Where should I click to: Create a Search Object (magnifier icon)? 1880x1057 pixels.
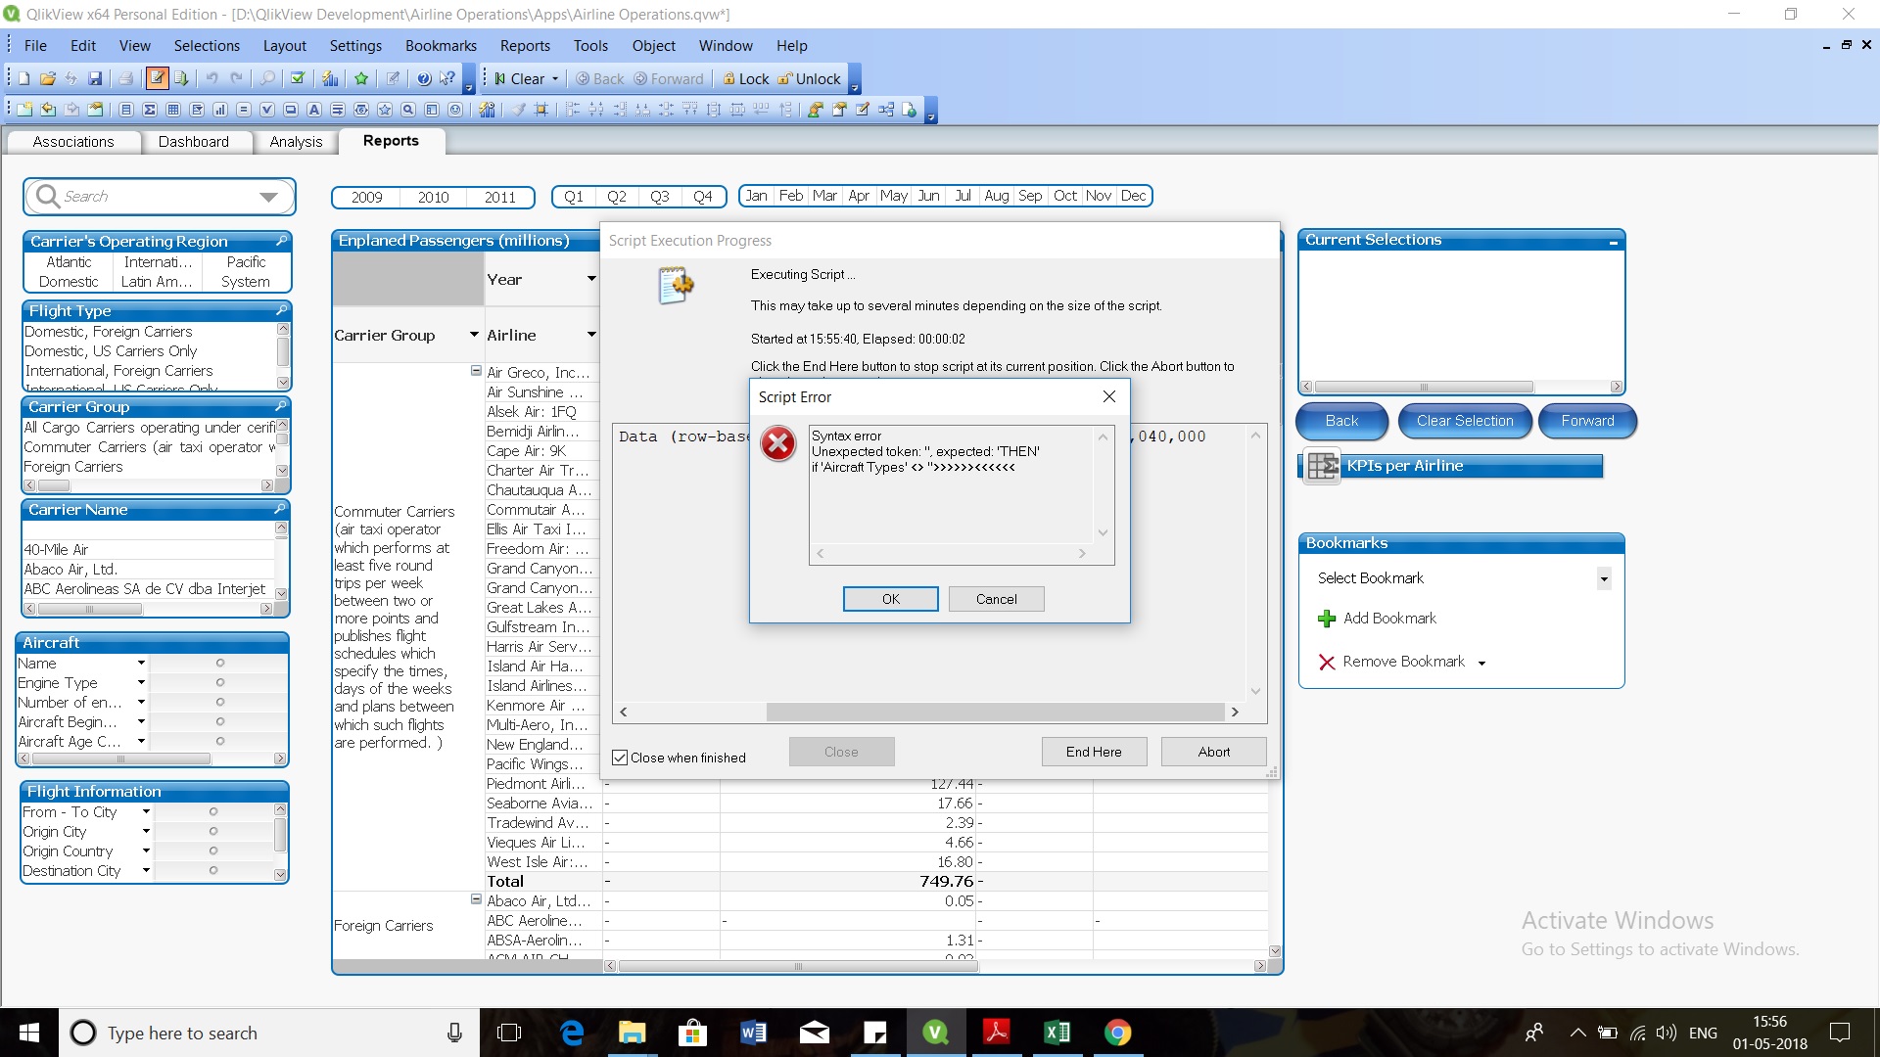click(408, 110)
